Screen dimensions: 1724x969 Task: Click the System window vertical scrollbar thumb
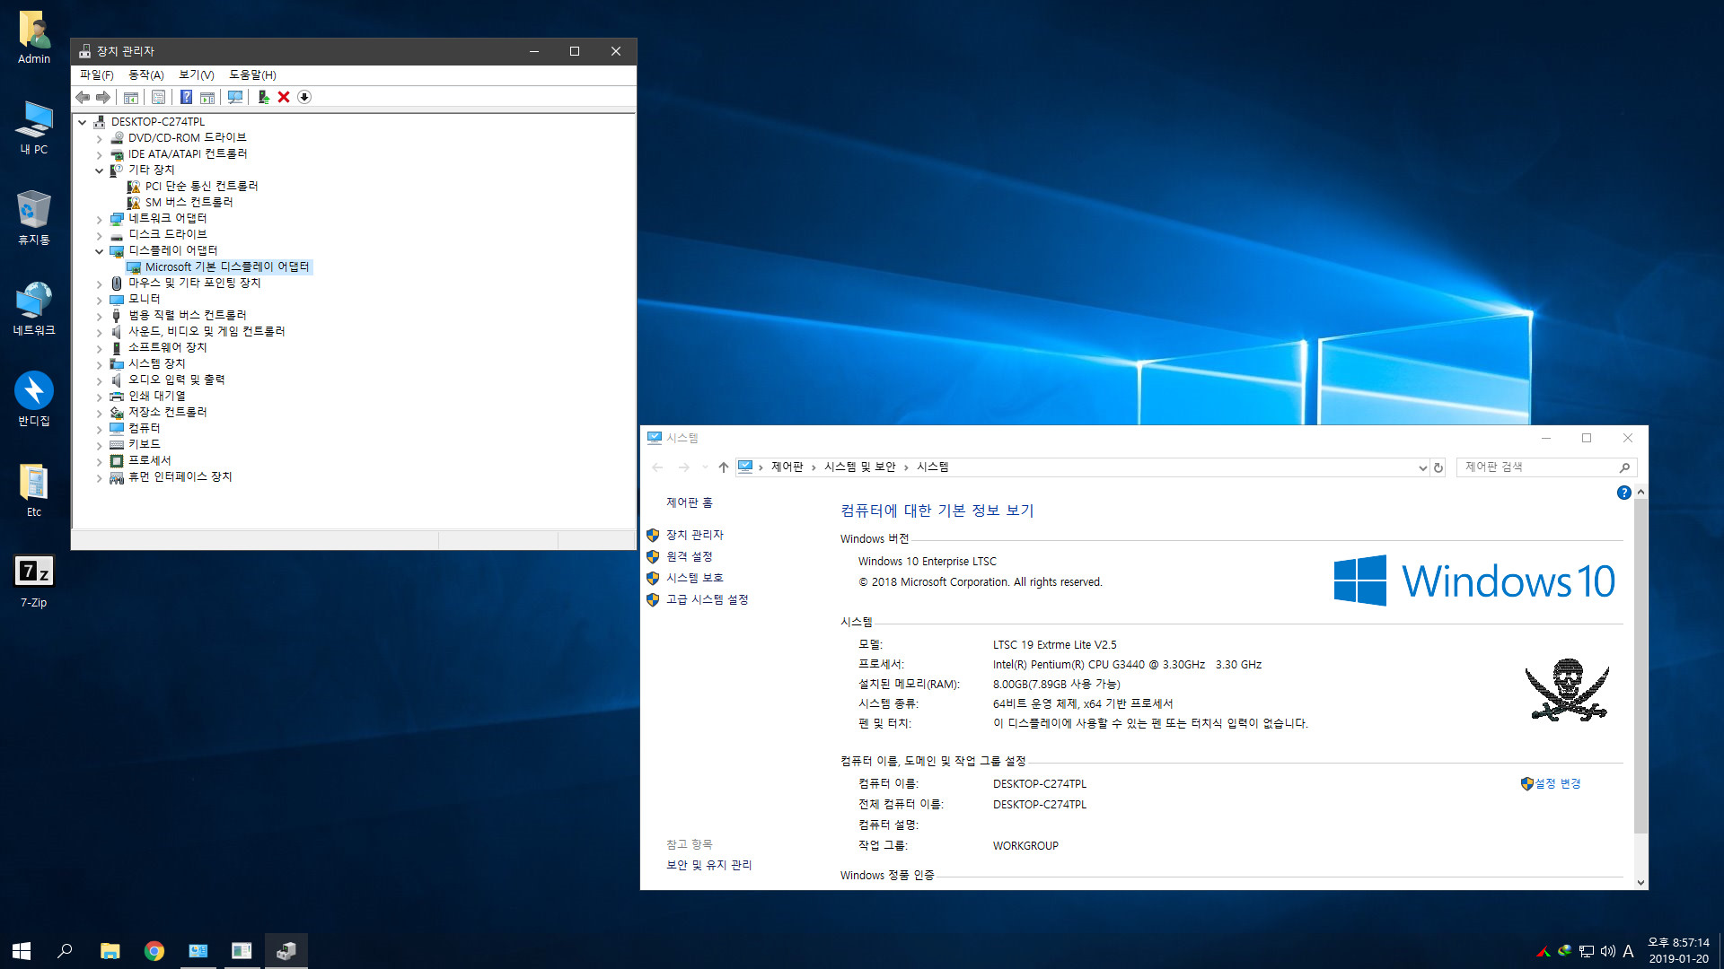point(1640,666)
